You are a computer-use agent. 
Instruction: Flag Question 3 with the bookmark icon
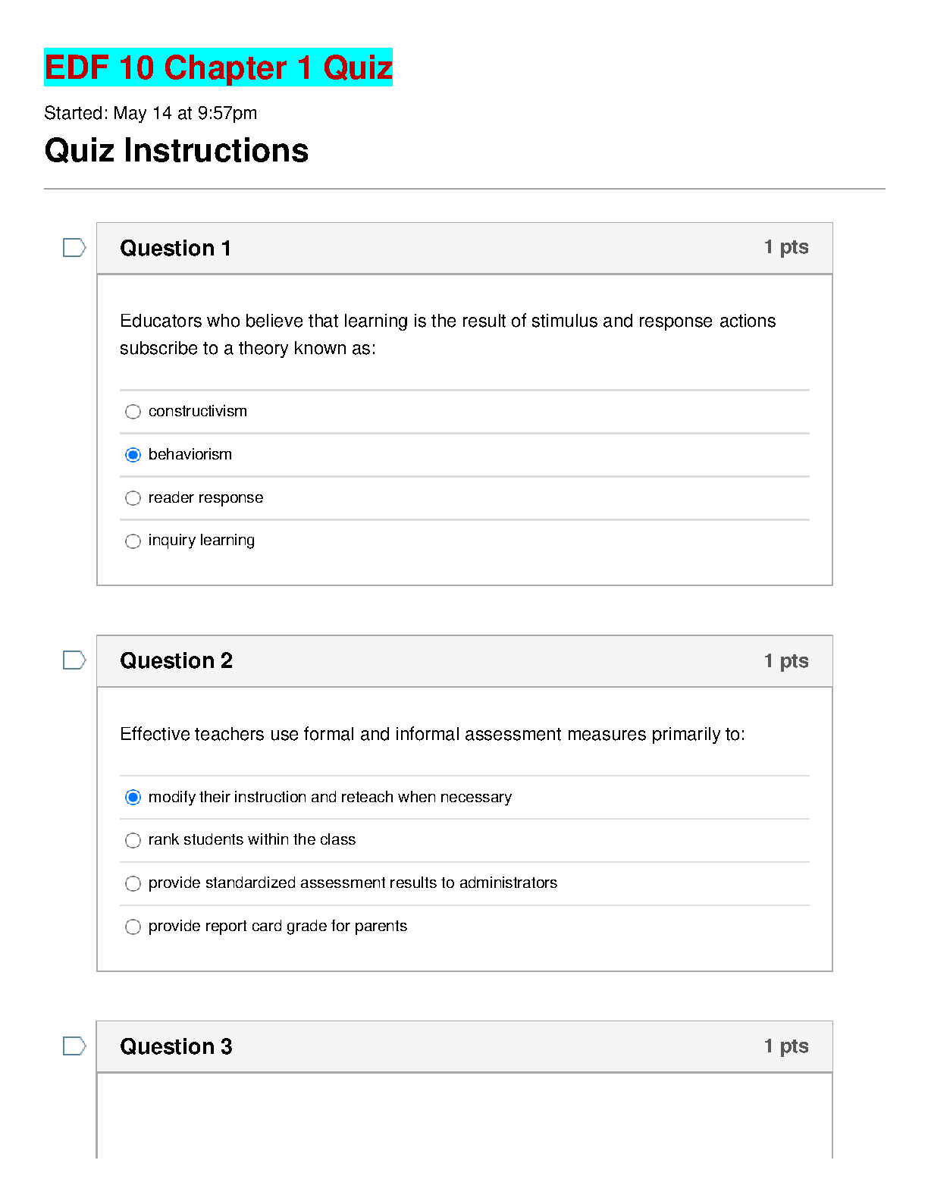74,1046
